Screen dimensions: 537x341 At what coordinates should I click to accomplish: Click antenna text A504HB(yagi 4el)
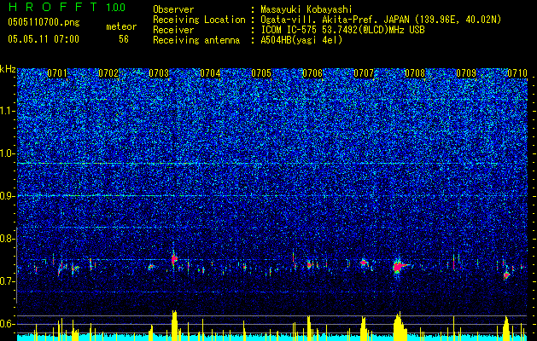[x=301, y=40]
